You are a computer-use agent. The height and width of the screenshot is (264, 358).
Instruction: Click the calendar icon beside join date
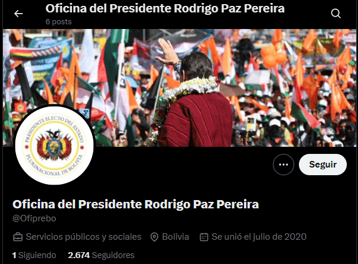point(204,237)
